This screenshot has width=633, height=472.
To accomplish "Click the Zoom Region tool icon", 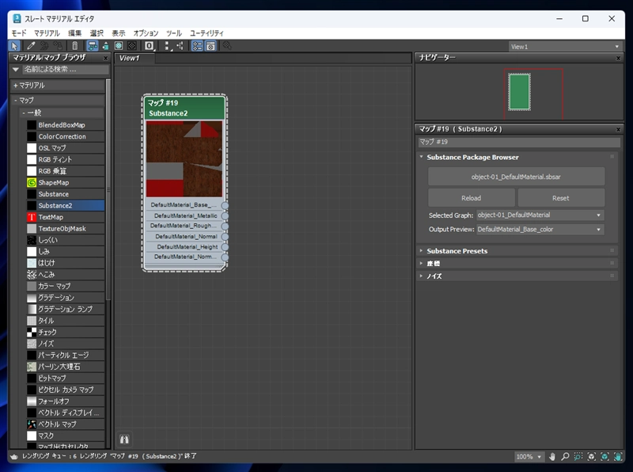I will pos(578,457).
